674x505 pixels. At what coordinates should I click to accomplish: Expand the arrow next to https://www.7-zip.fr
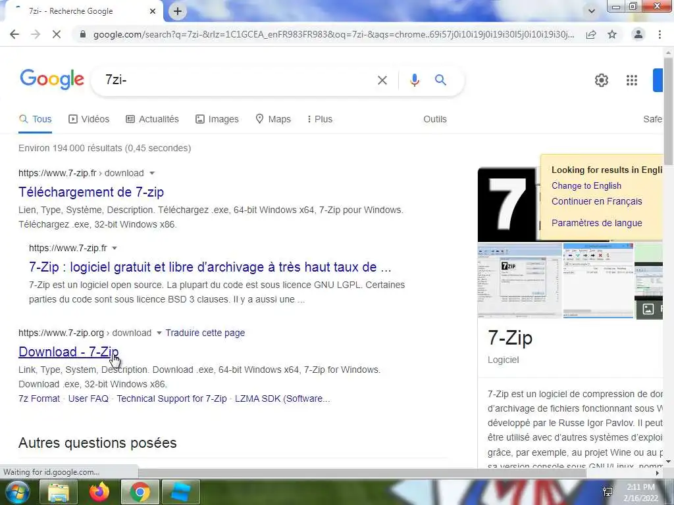[x=115, y=248]
